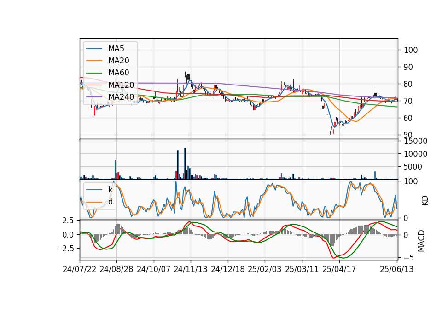This screenshot has height=317, width=442.
Task: Click the 5000 volume axis label
Action: pyautogui.click(x=413, y=167)
